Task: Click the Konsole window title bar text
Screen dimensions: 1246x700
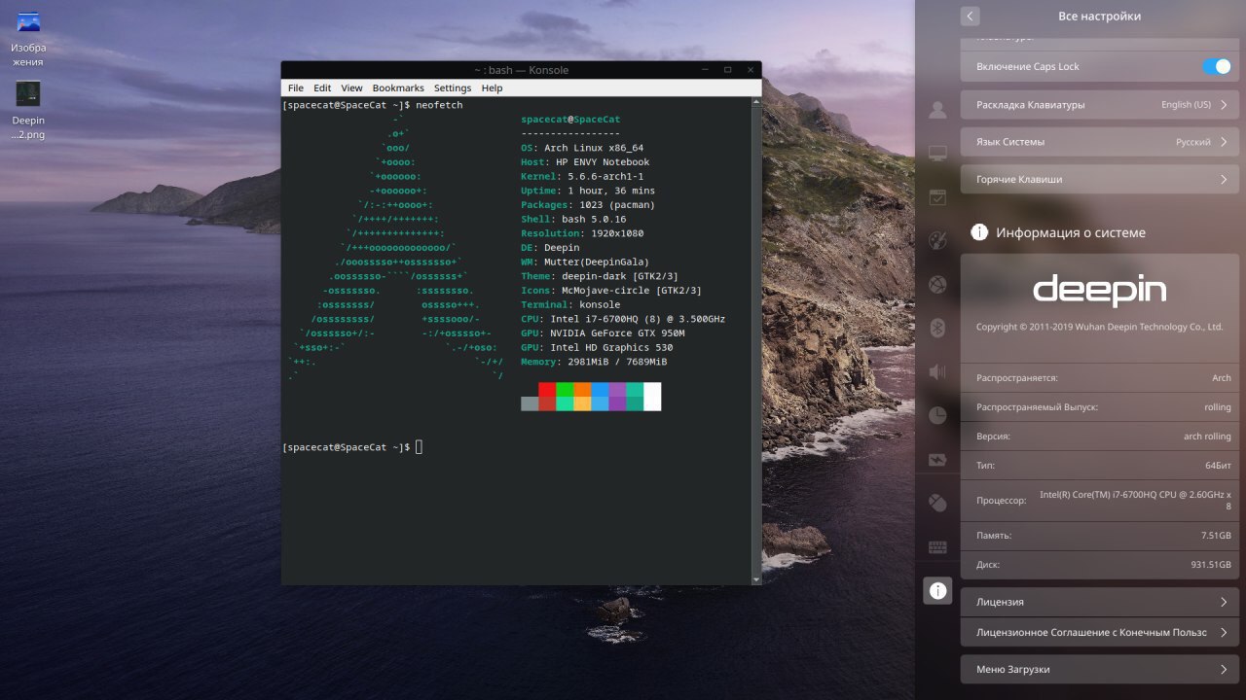Action: point(521,70)
